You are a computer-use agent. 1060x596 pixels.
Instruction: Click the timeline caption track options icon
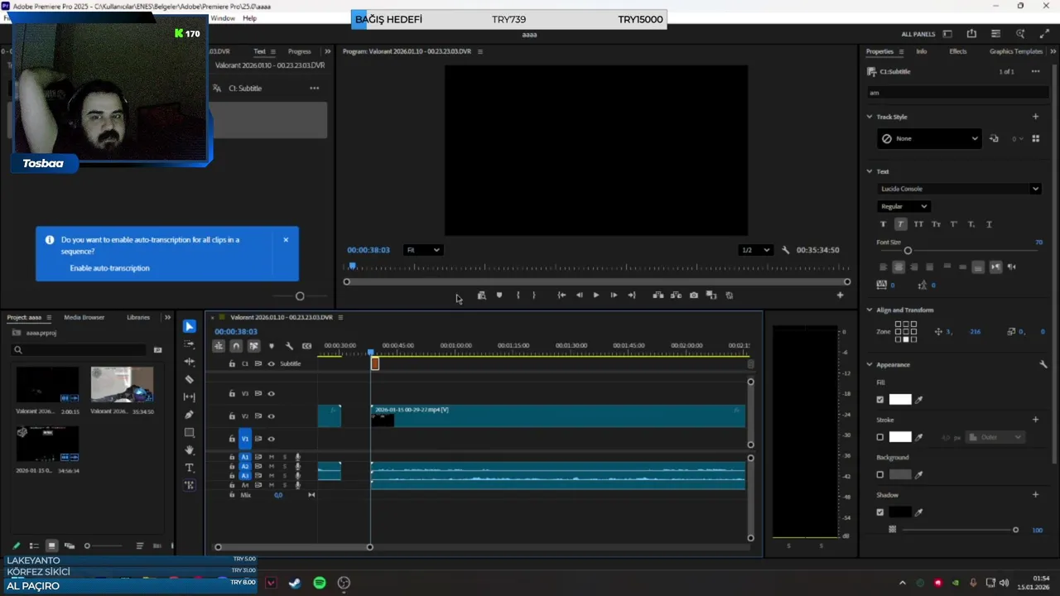coord(306,346)
